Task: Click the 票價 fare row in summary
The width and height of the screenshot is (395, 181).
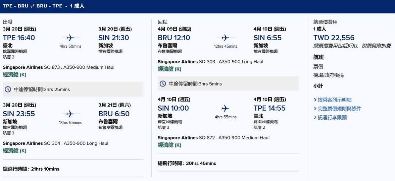Action: 318,67
